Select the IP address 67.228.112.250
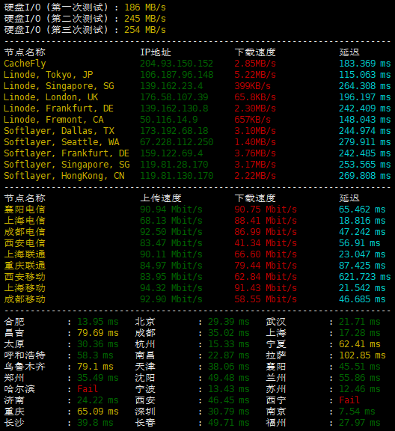This screenshot has height=431, width=395. [x=177, y=142]
